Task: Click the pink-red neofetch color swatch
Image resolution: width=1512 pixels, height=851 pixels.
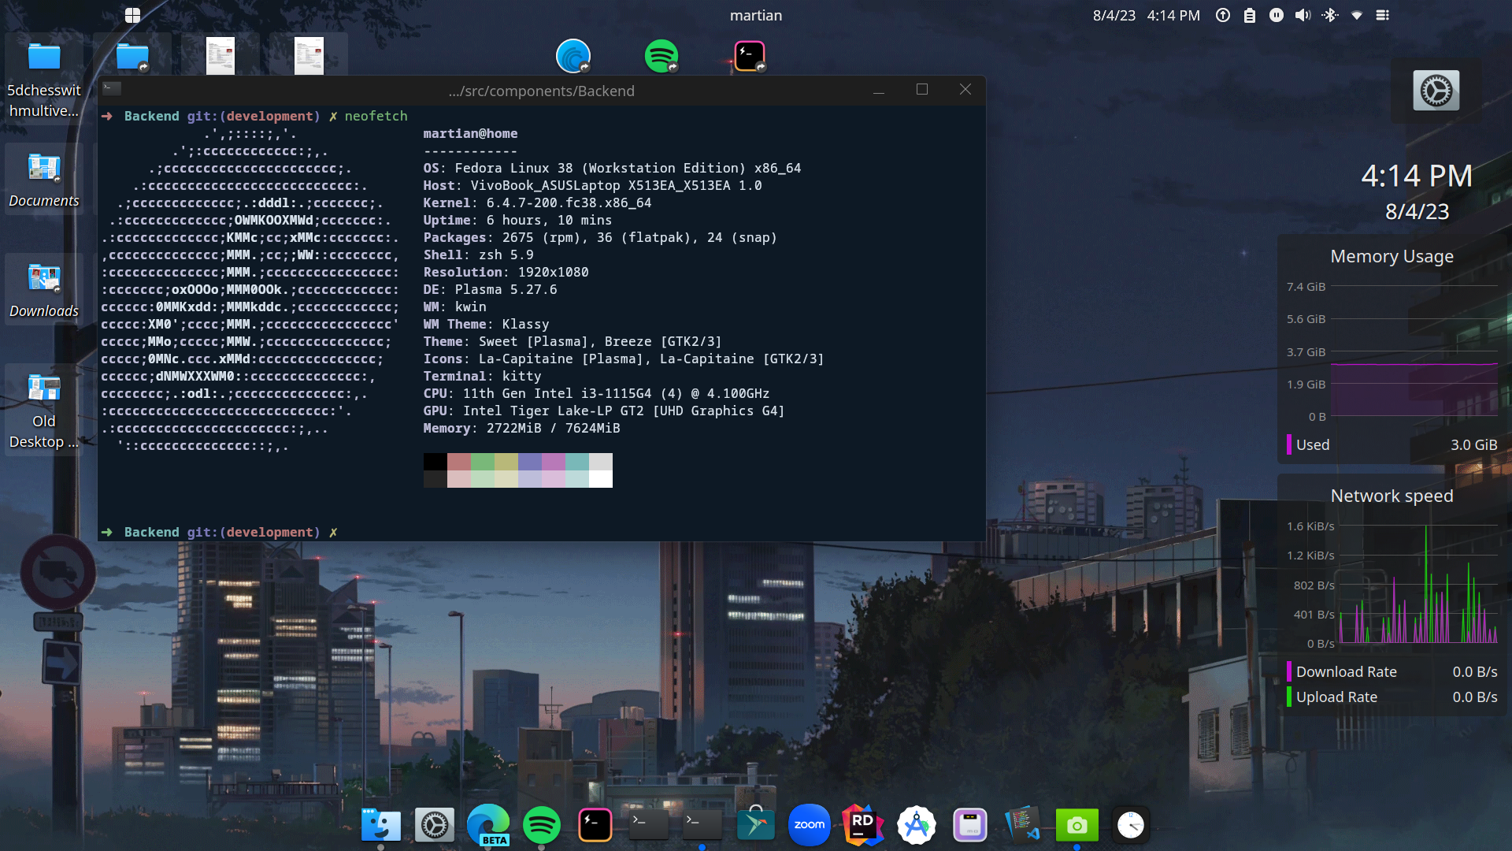Action: tap(459, 462)
